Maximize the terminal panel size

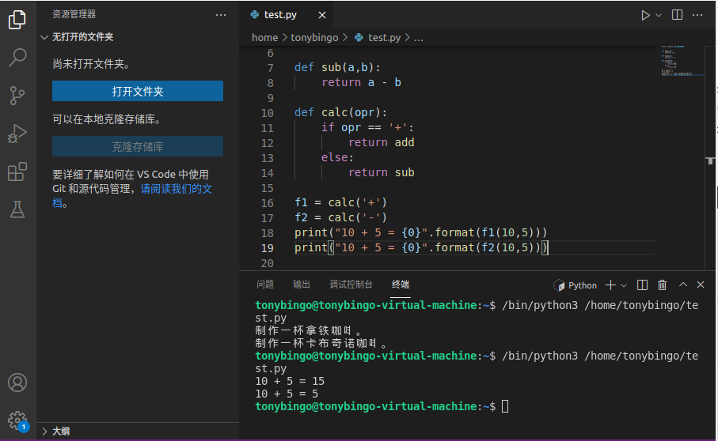tap(682, 285)
